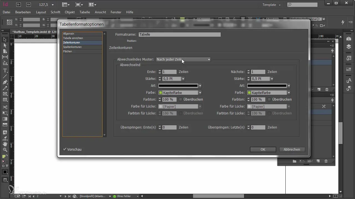
Task: Open the Character Styles panel icon
Action: (x=349, y=81)
